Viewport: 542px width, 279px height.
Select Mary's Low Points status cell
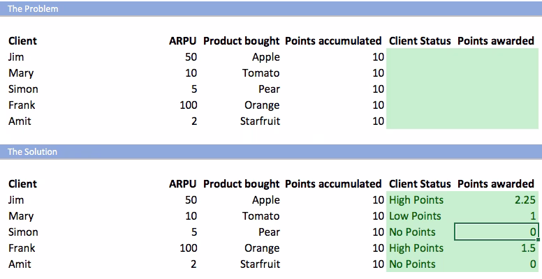click(x=420, y=216)
